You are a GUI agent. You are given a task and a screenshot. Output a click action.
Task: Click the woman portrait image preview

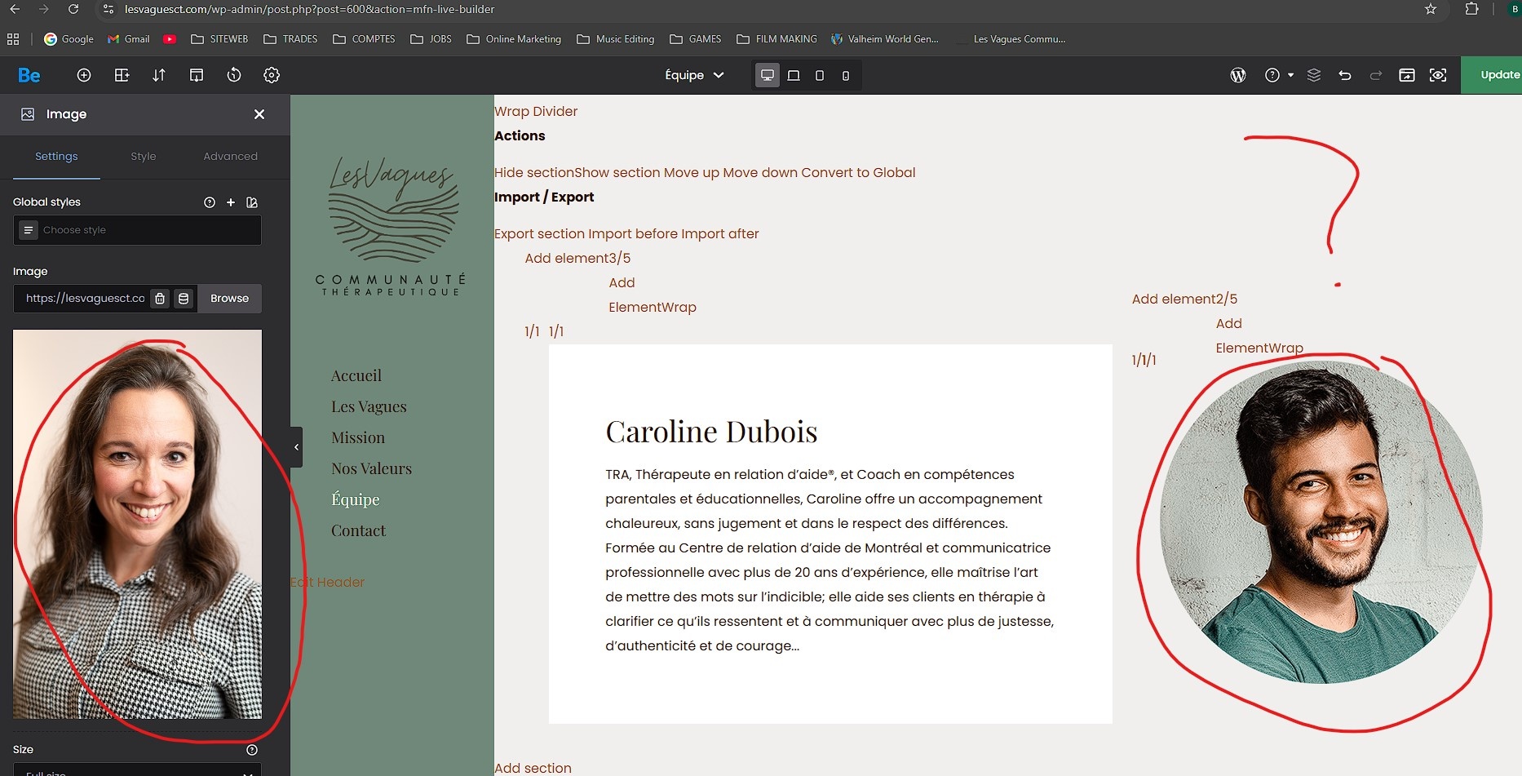[137, 524]
